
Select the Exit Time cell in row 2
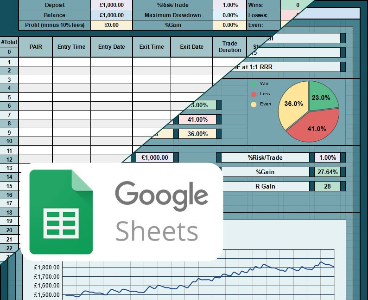(152, 71)
